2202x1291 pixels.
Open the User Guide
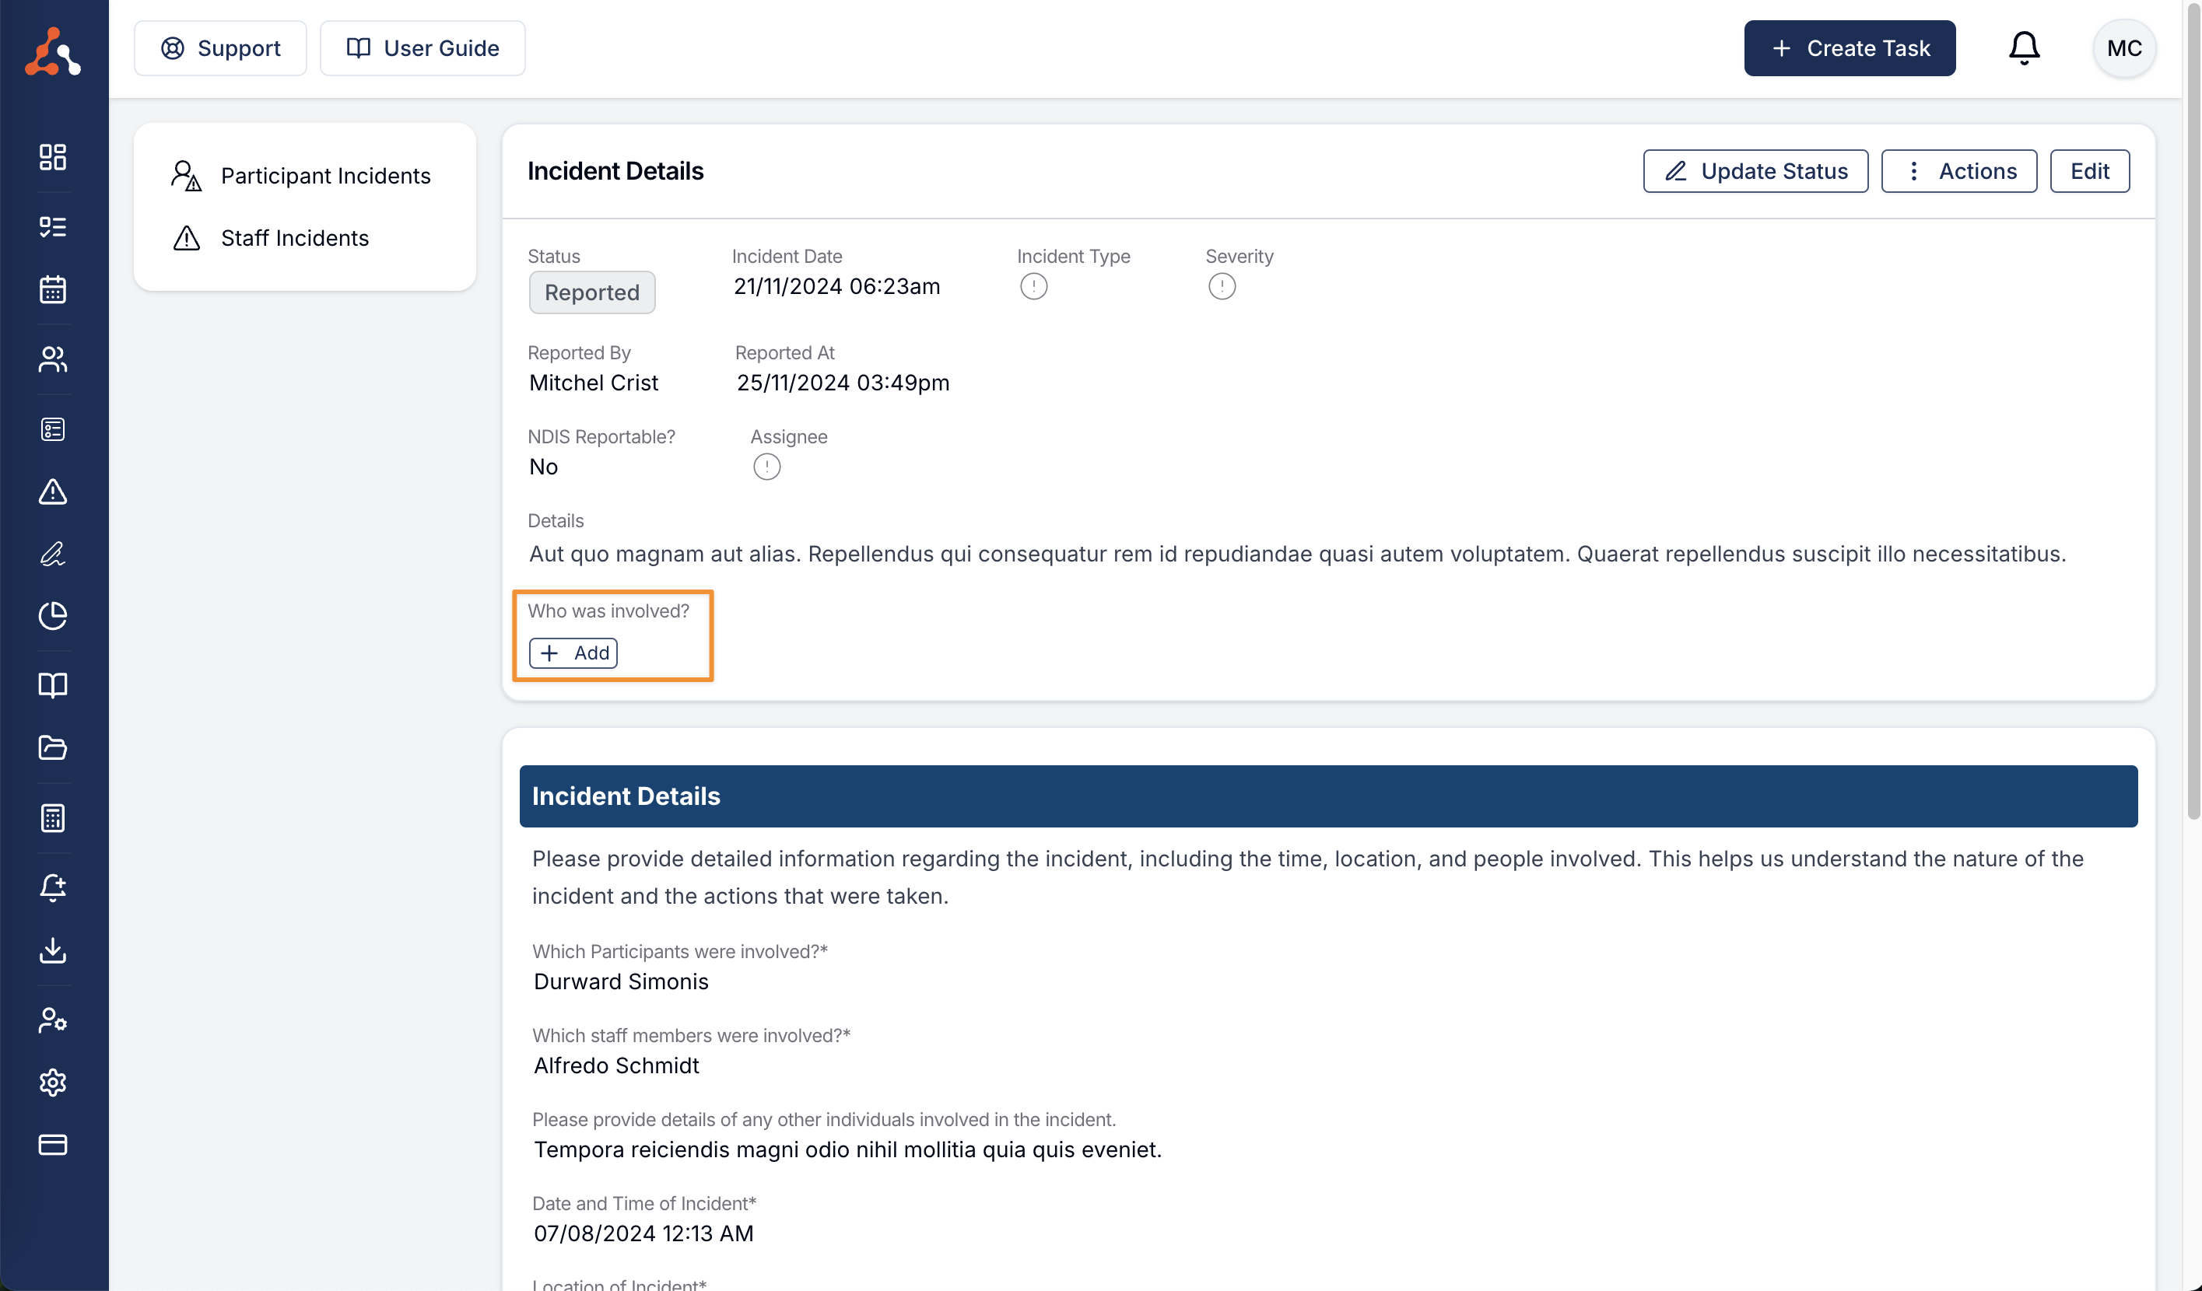click(x=422, y=48)
